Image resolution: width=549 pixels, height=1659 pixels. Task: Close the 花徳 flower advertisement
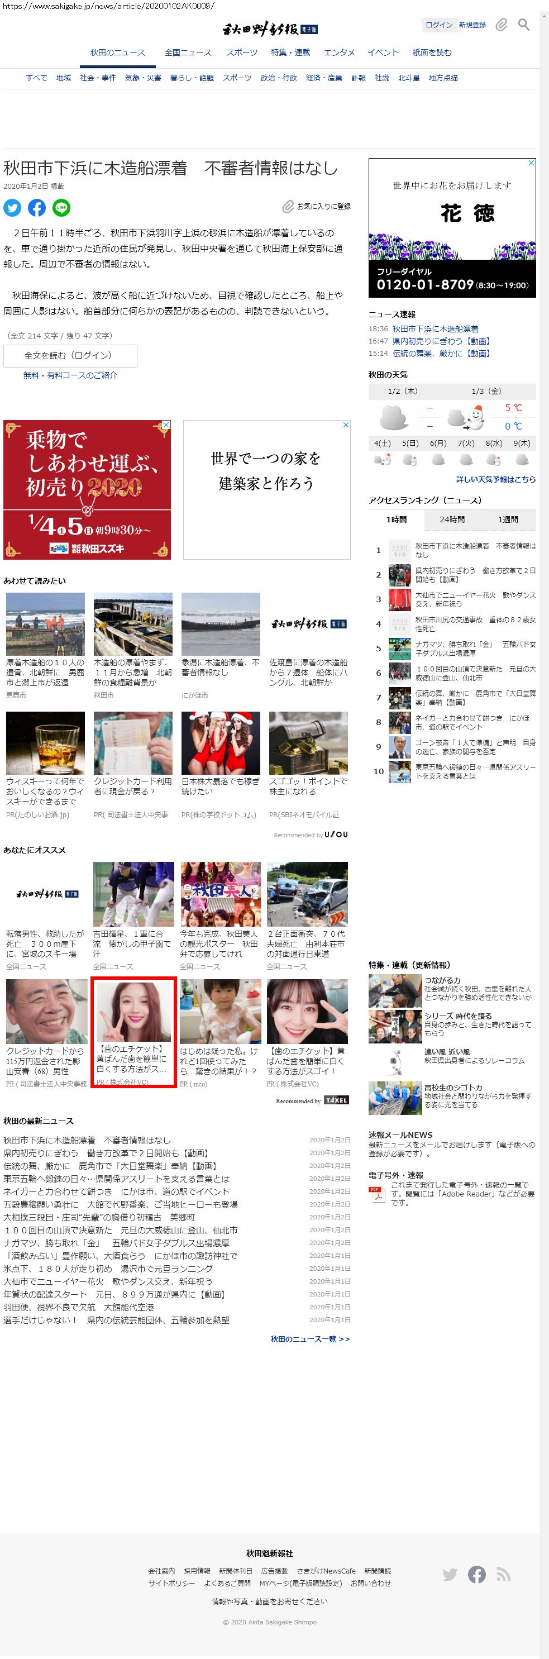tap(532, 163)
